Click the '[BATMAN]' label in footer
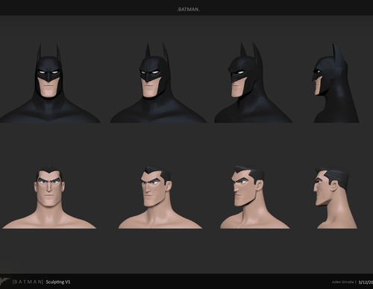This screenshot has width=373, height=289. point(28,282)
